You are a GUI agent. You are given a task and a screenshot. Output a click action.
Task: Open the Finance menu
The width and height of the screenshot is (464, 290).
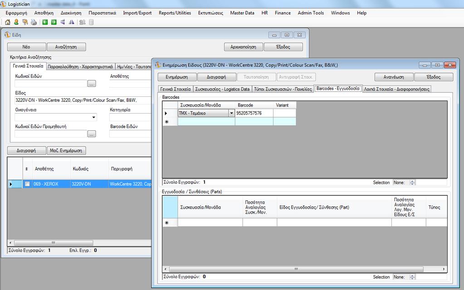(x=283, y=13)
